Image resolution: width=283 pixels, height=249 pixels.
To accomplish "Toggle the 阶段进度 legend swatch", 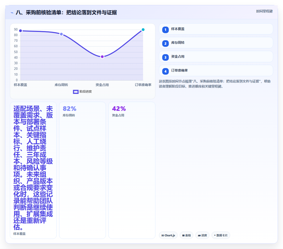I will coord(76,92).
